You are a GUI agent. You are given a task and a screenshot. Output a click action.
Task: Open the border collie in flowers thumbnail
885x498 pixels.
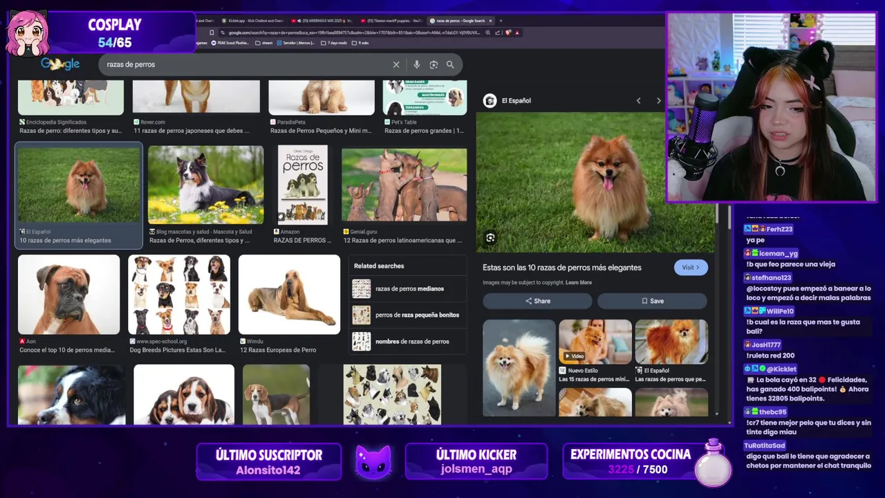click(205, 185)
